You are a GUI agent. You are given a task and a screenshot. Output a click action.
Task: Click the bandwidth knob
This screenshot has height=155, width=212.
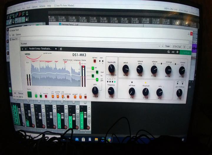pos(111,68)
